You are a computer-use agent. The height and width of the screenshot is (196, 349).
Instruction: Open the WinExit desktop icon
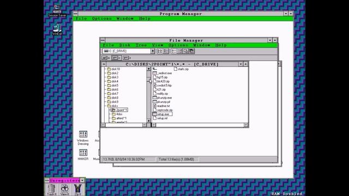(57, 29)
